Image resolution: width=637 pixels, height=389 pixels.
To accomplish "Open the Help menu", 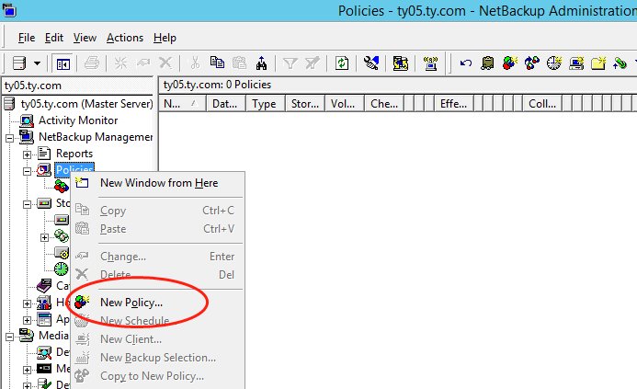I will tap(165, 38).
